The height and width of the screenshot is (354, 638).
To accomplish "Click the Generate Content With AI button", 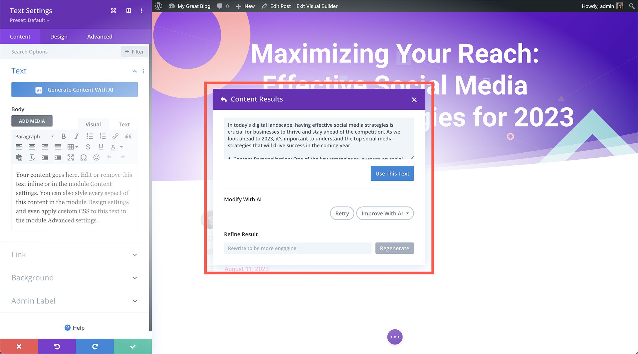I will (74, 90).
